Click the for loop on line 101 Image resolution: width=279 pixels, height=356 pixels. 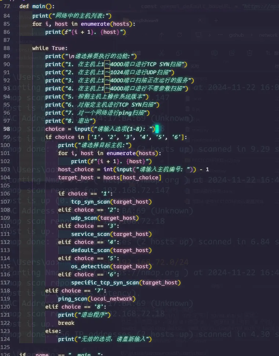(x=109, y=153)
